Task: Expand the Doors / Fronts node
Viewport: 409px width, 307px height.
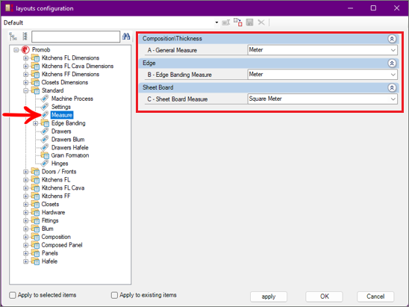Action: coord(26,172)
